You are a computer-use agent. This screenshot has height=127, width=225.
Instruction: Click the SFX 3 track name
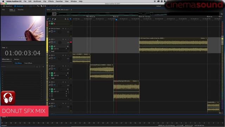[x=53, y=66]
